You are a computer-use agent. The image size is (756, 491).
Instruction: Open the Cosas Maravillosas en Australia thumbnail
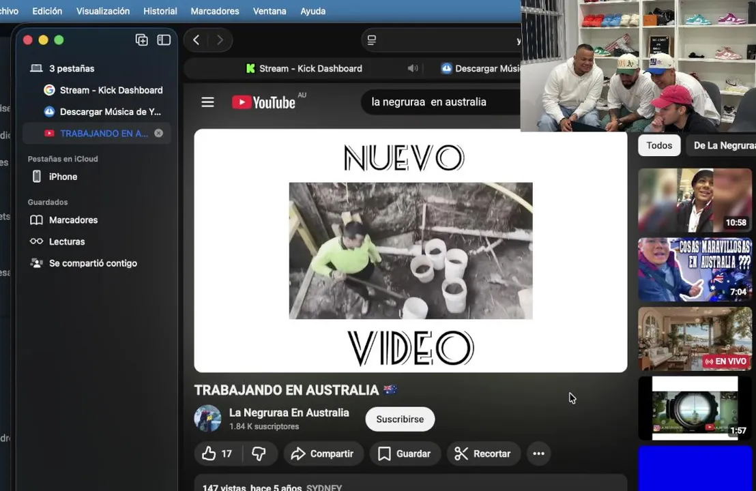[x=695, y=270]
